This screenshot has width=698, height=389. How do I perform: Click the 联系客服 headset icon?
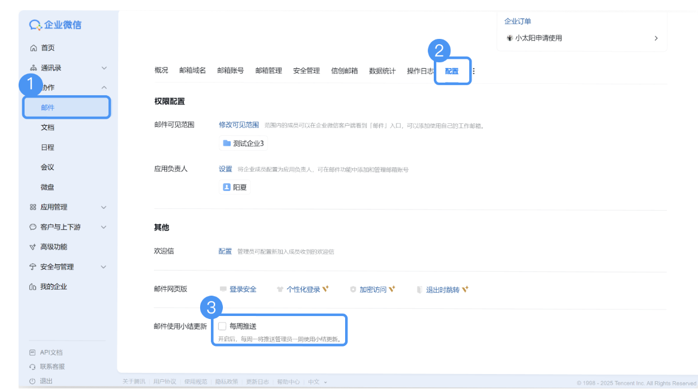click(32, 367)
